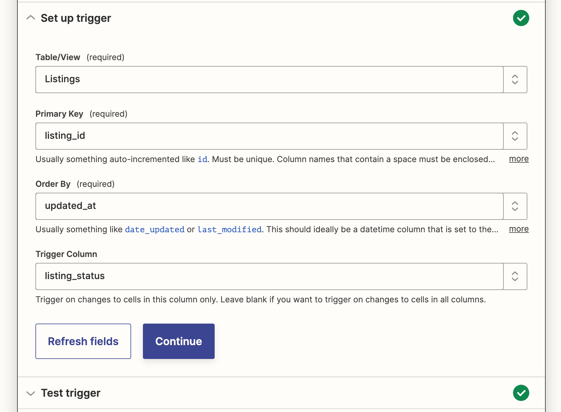Click the Test trigger heading
This screenshot has width=561, height=412.
click(71, 393)
